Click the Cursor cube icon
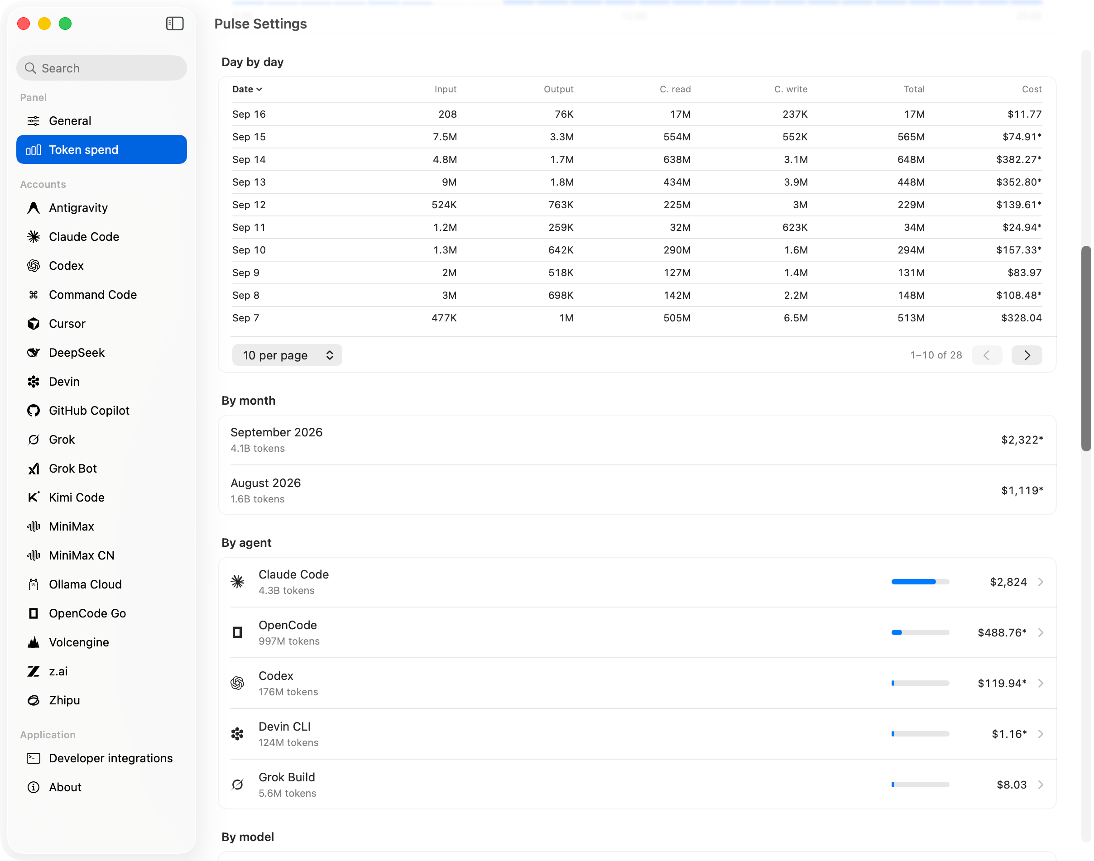 (33, 324)
